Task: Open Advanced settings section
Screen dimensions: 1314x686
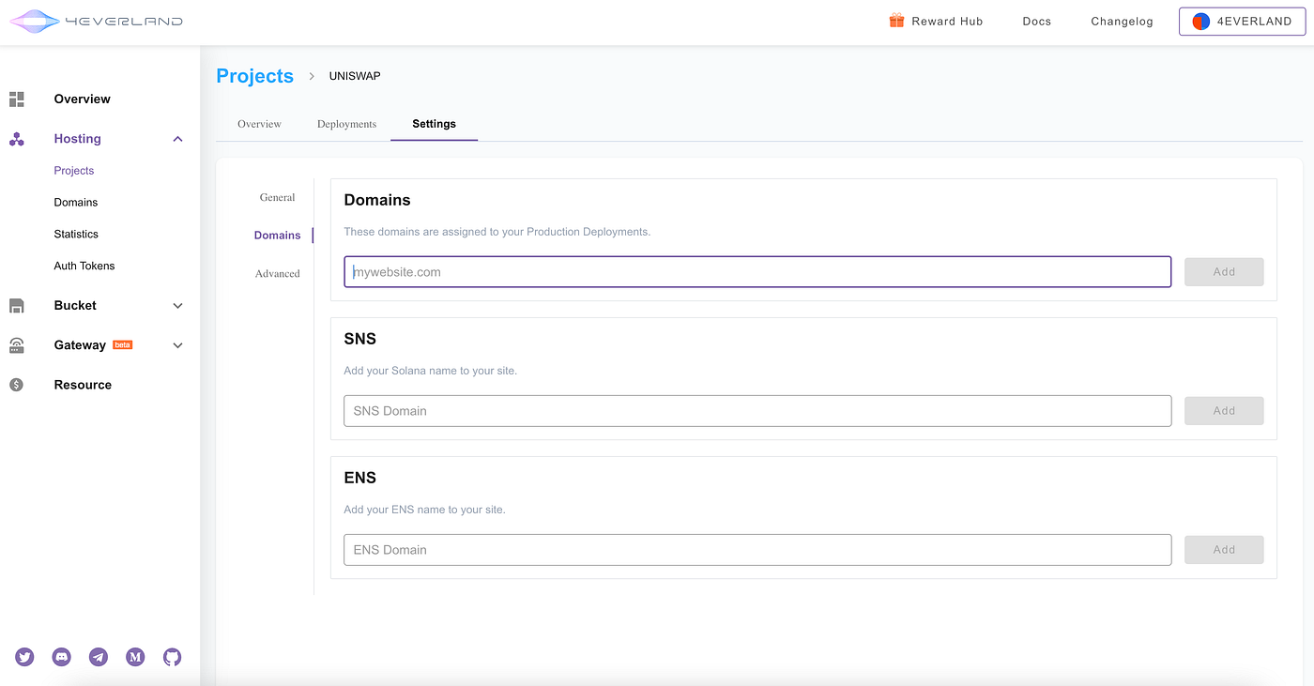Action: click(x=278, y=274)
